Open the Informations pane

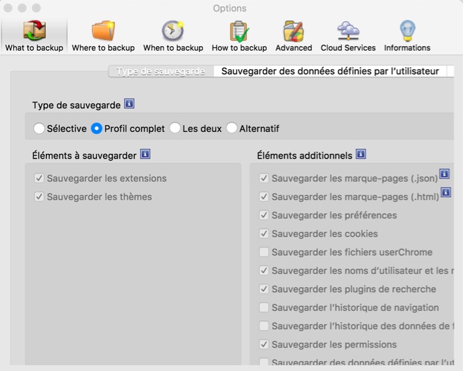point(407,36)
